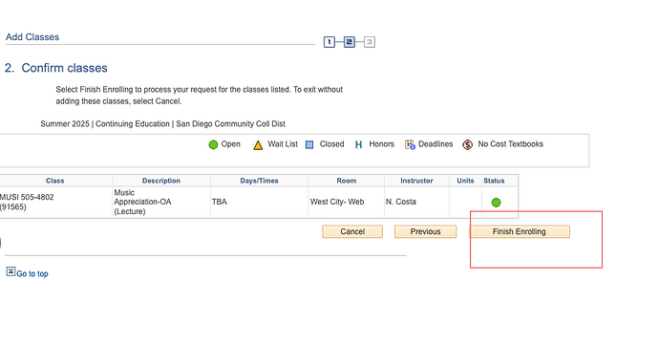Go back with the Previous button

pyautogui.click(x=425, y=232)
